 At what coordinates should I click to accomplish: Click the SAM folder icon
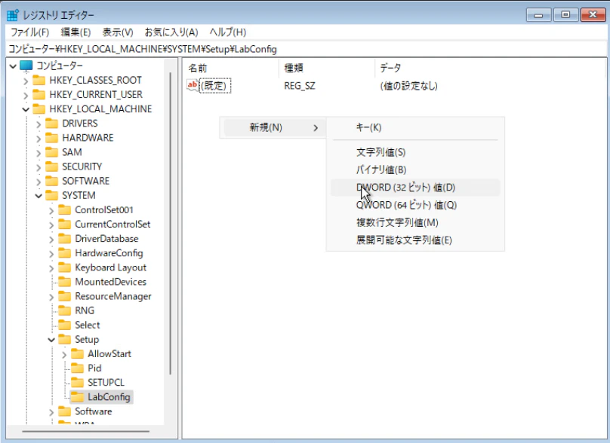pos(51,152)
